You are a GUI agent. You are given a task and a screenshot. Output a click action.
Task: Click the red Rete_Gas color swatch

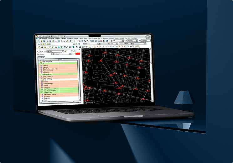78,54
